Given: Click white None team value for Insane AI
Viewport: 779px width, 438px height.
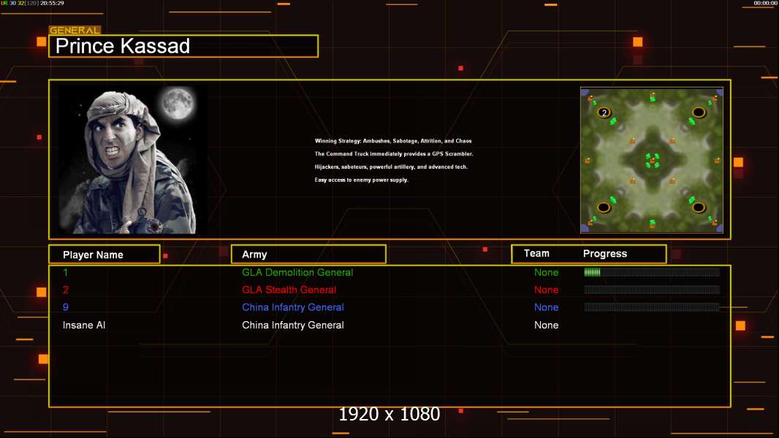Looking at the screenshot, I should point(546,325).
